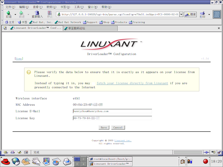
Task: Open the Red Hat, Inc. bookmark
Action: tap(41, 22)
